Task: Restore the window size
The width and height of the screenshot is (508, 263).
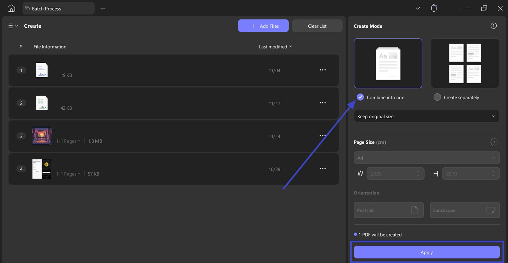Action: [484, 8]
